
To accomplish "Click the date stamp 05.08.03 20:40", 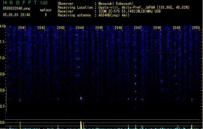I will pos(16,15).
